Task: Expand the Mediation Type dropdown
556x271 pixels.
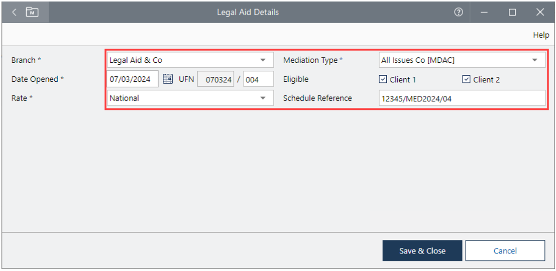Action: pyautogui.click(x=534, y=60)
